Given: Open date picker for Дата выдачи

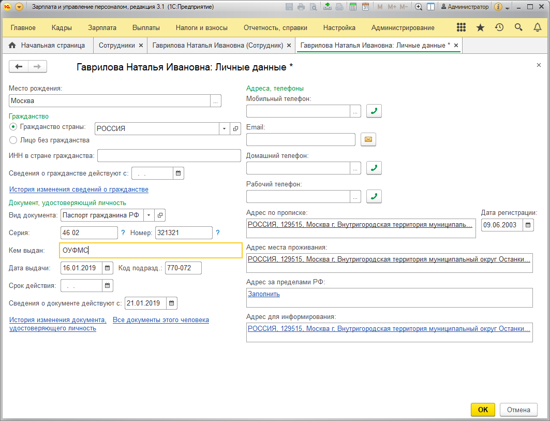Looking at the screenshot, I should [107, 268].
